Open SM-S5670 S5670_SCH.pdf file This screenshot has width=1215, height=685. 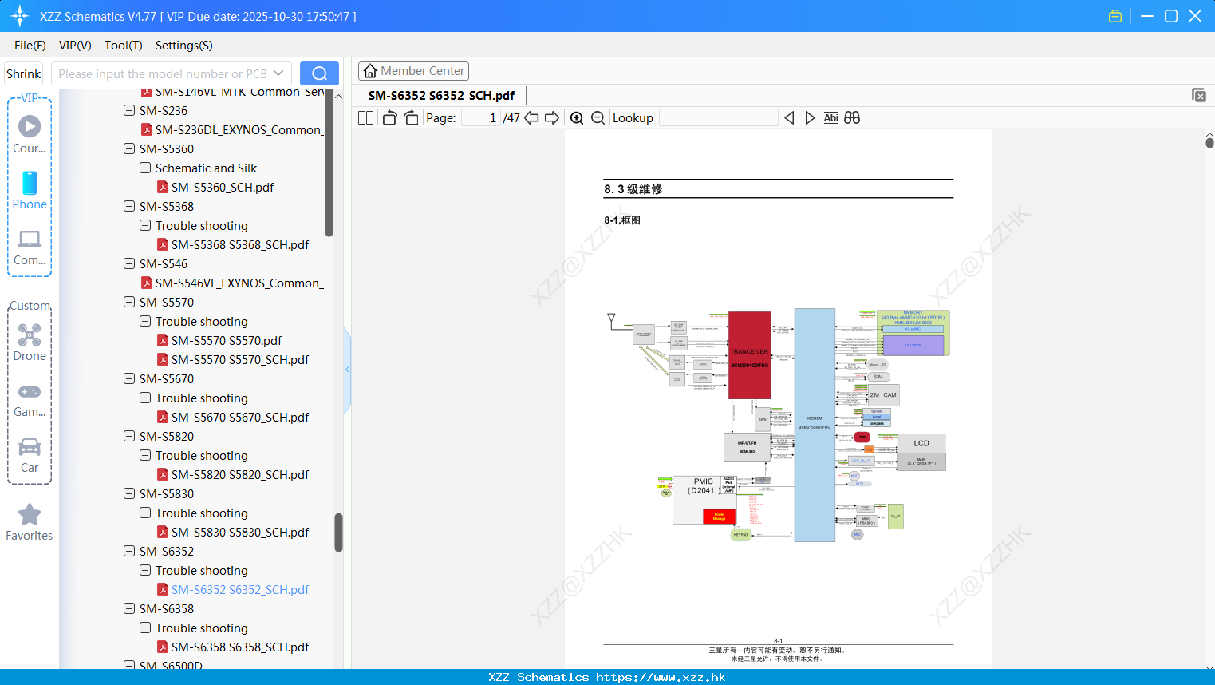point(240,418)
